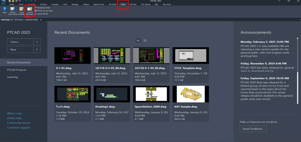Viewport: 301px width, 142px height.
Task: Open the View ribbon tab
Action: tap(65, 4)
